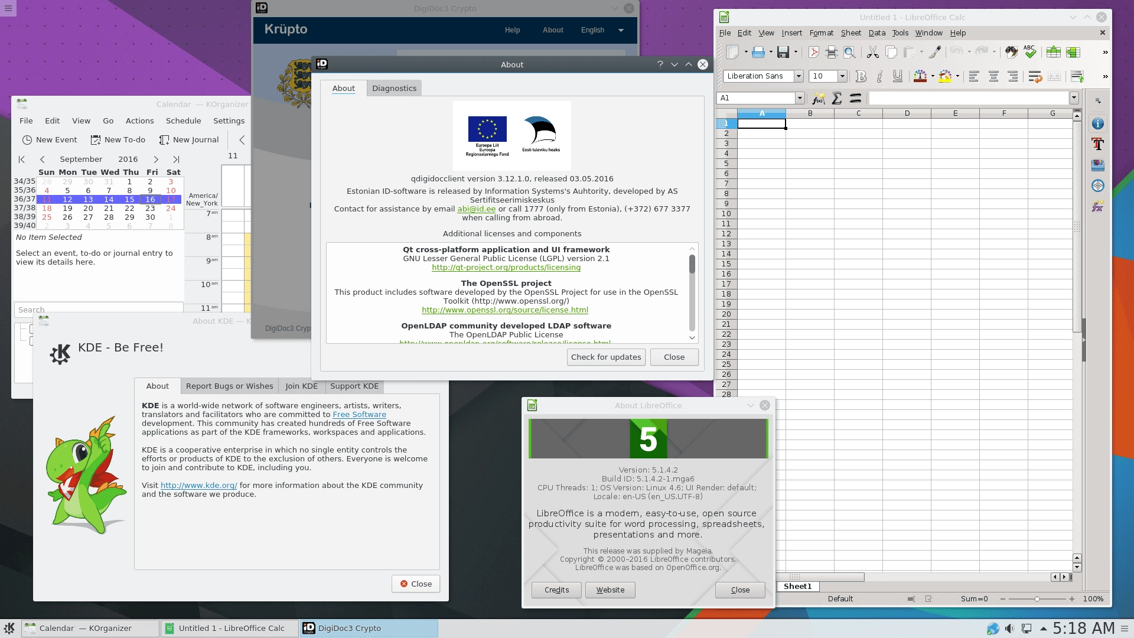The height and width of the screenshot is (638, 1134).
Task: Click the openssl.org license link
Action: (505, 310)
